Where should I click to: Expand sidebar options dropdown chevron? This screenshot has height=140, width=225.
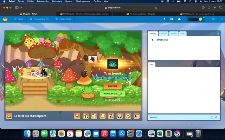coord(21,8)
